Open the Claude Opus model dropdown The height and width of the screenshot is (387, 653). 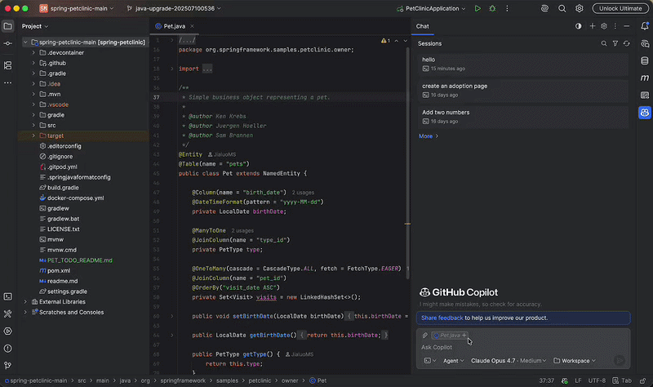coord(508,361)
